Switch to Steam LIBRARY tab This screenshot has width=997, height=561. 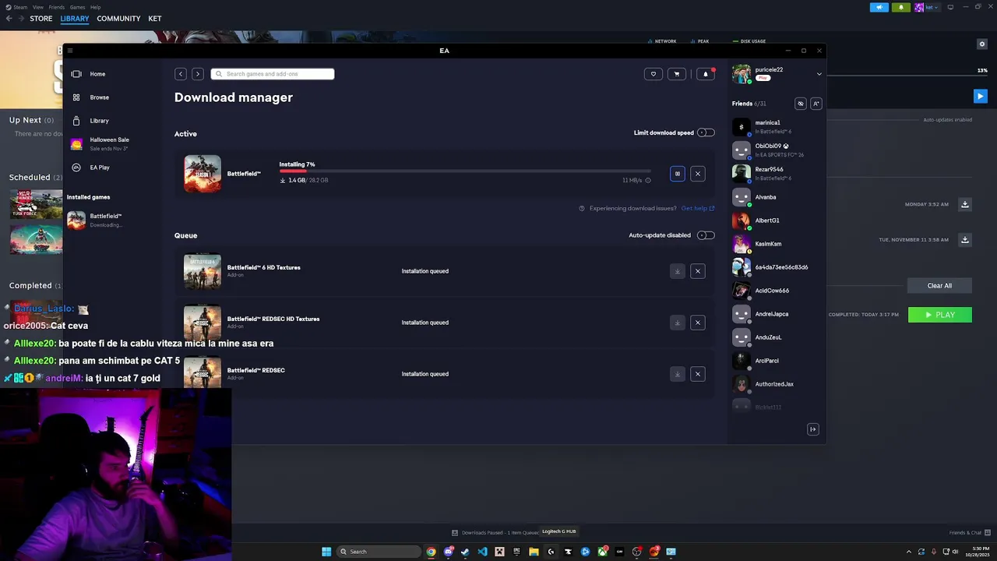point(75,19)
